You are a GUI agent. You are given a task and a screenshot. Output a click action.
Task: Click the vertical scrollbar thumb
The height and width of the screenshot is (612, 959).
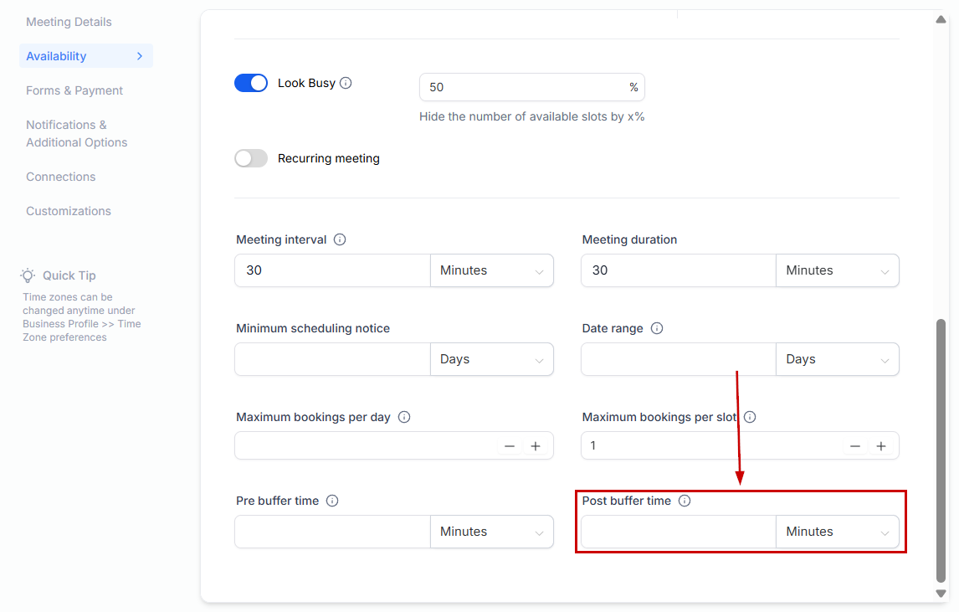(941, 449)
